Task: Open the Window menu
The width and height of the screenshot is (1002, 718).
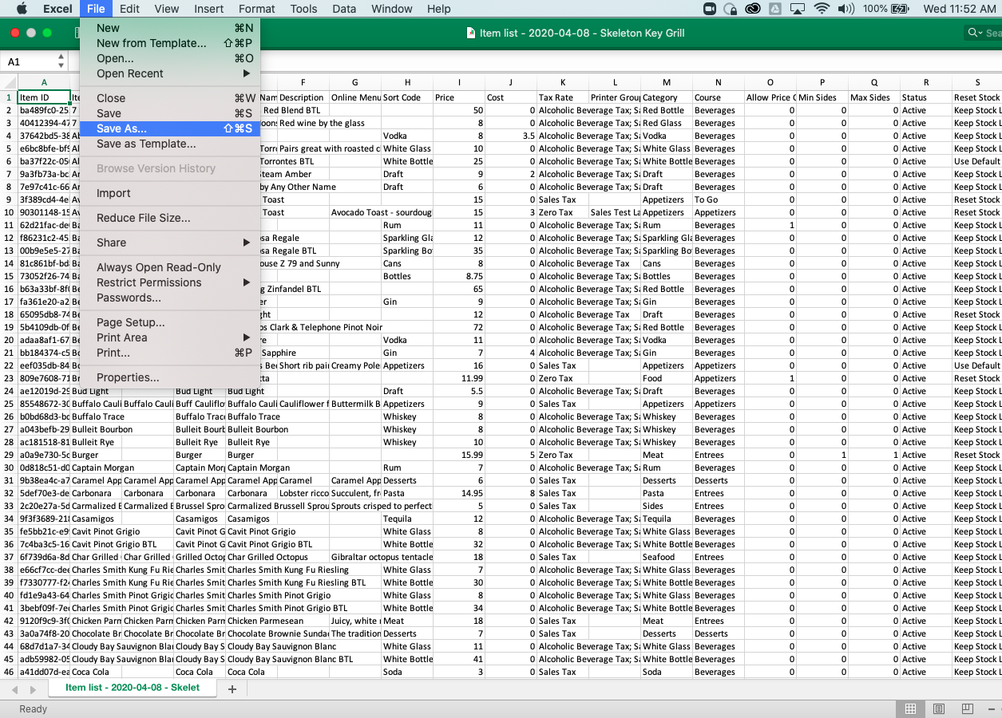Action: coord(391,9)
